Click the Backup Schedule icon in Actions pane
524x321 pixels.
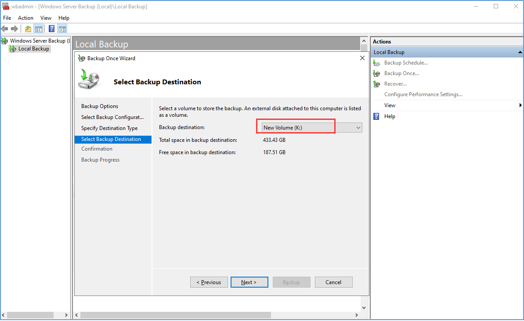[376, 63]
